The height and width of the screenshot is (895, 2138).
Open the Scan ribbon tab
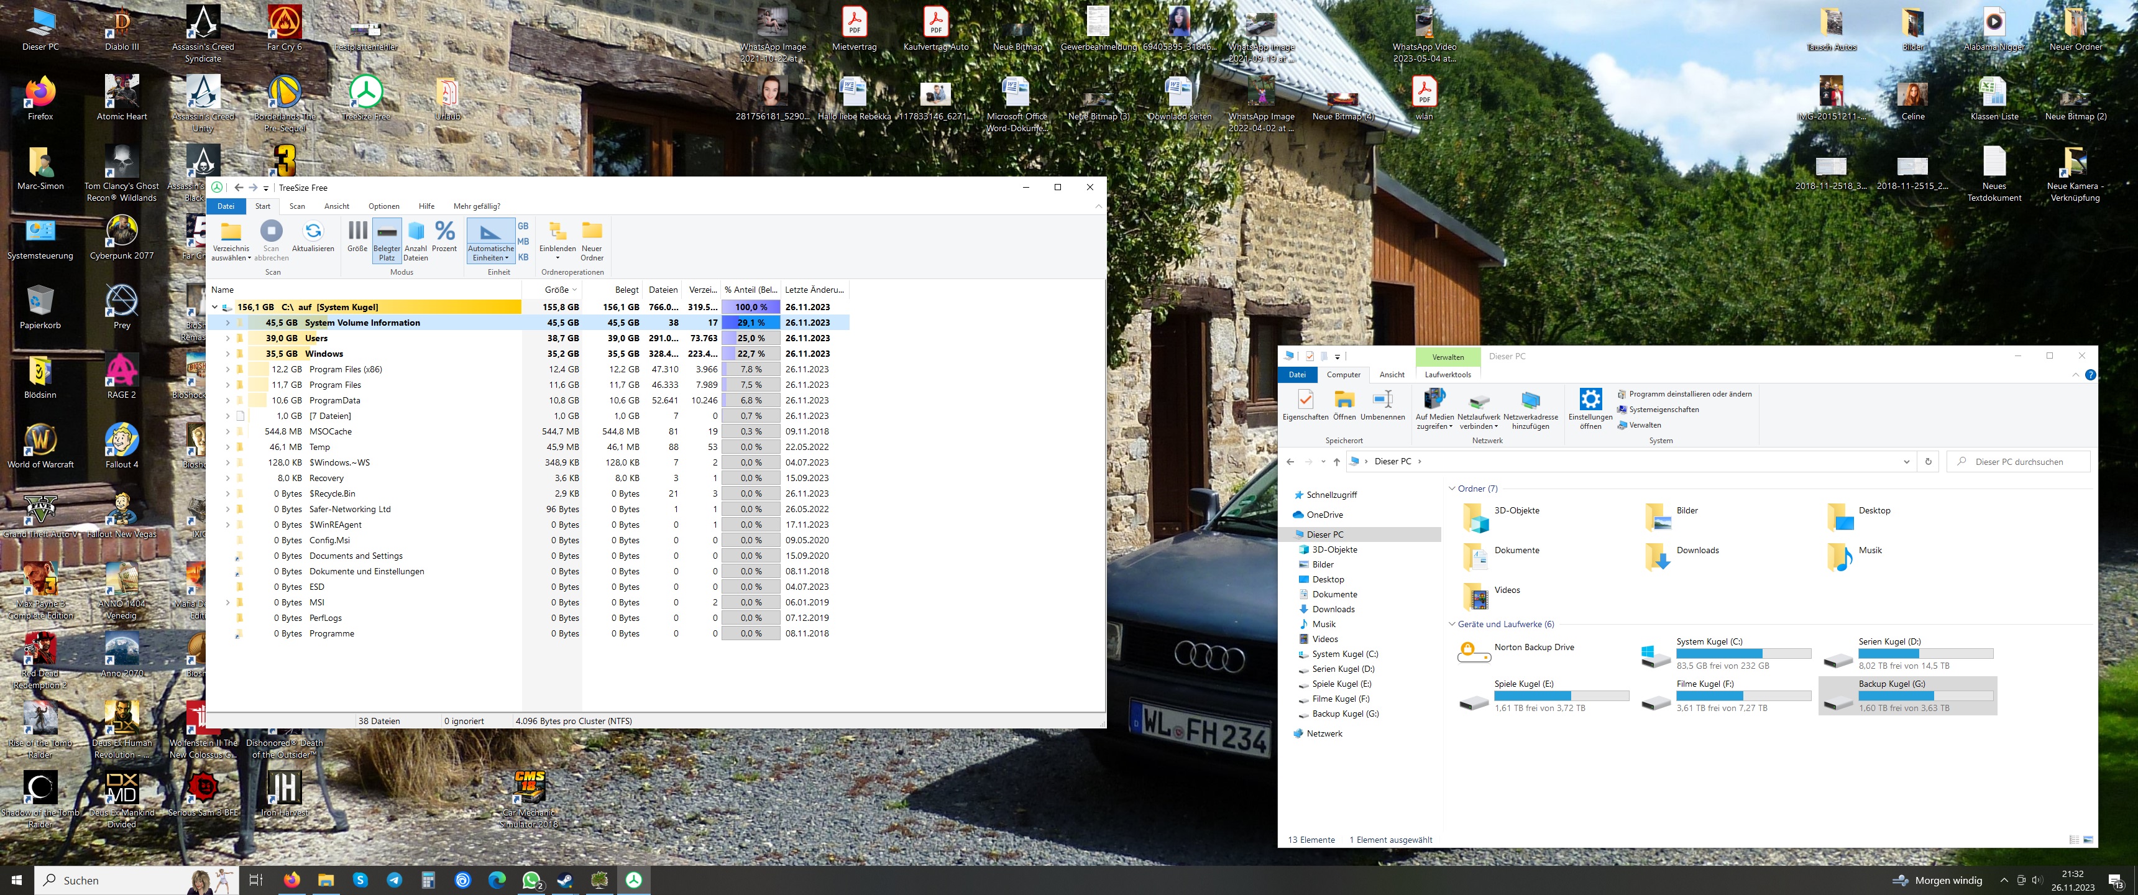(x=297, y=206)
